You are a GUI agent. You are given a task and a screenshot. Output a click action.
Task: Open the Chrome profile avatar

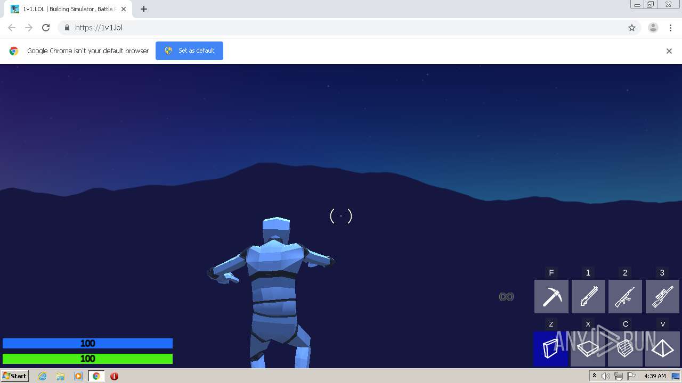pyautogui.click(x=653, y=28)
